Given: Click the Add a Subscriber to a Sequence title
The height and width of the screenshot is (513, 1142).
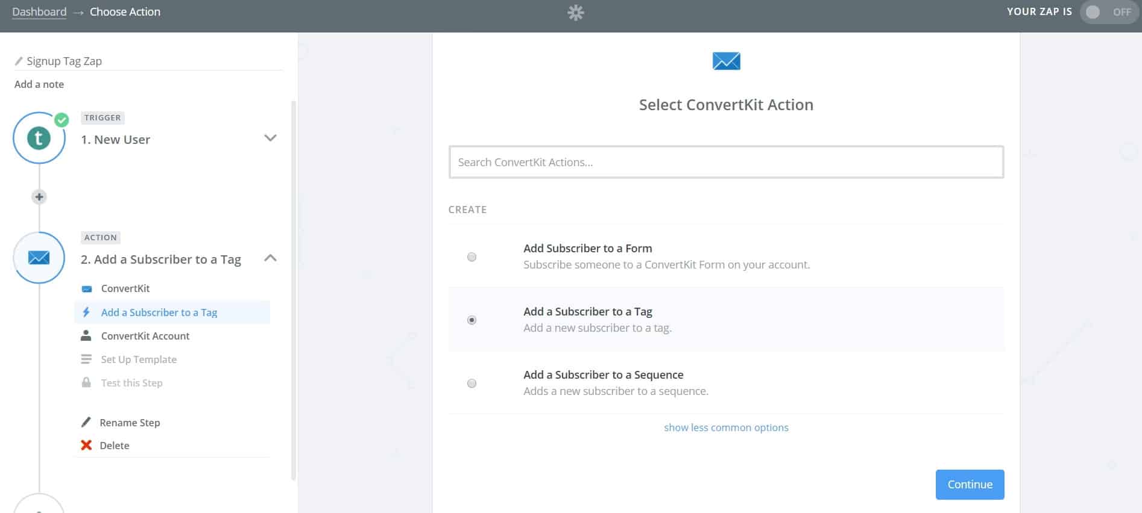Looking at the screenshot, I should [603, 375].
